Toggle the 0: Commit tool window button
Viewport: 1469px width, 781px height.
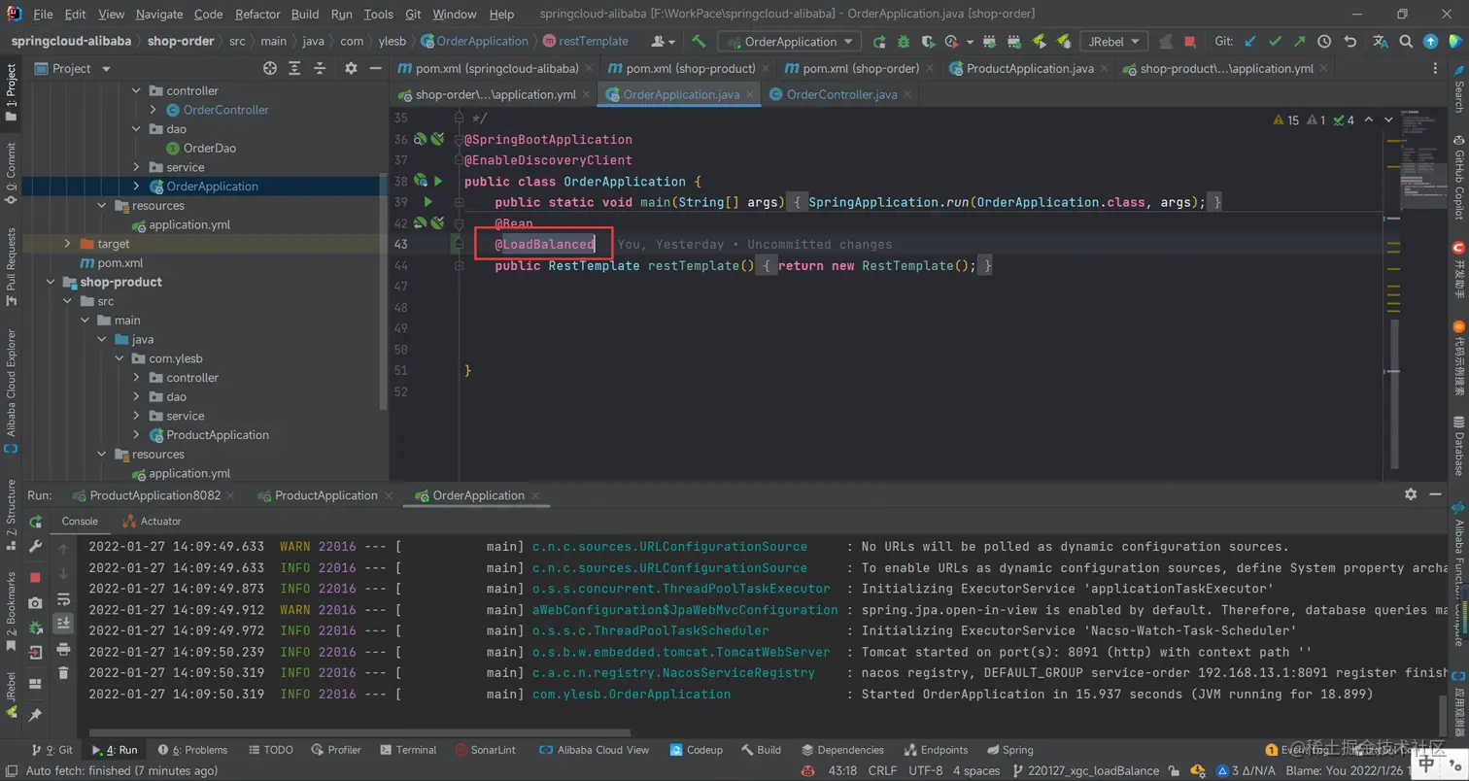[11, 174]
